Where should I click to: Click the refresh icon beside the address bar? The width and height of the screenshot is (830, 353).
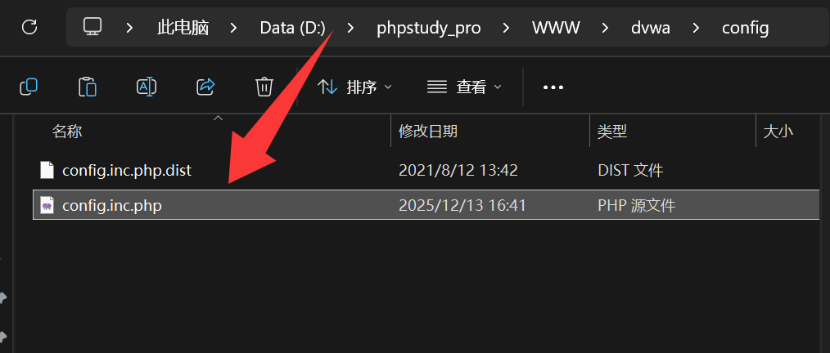(29, 27)
